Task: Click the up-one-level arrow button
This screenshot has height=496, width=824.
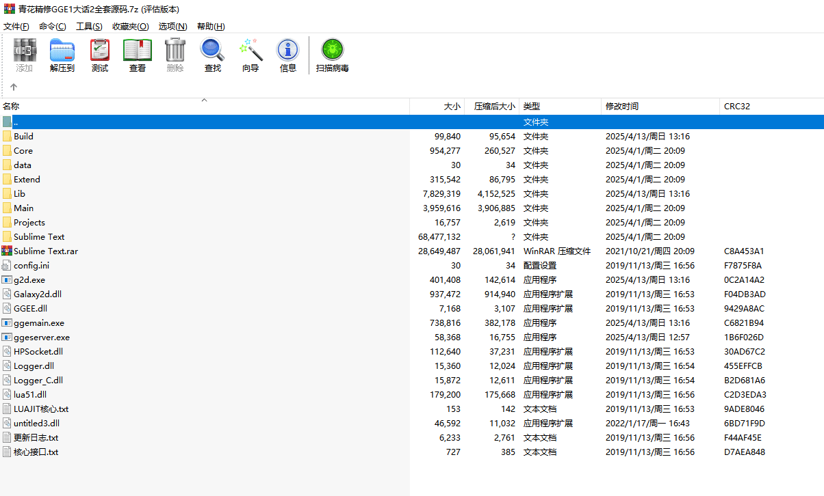Action: pyautogui.click(x=14, y=87)
